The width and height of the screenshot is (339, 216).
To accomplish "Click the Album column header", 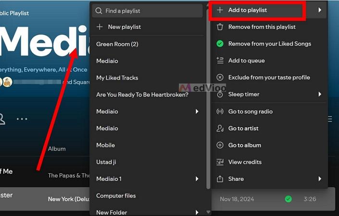I will point(57,149).
